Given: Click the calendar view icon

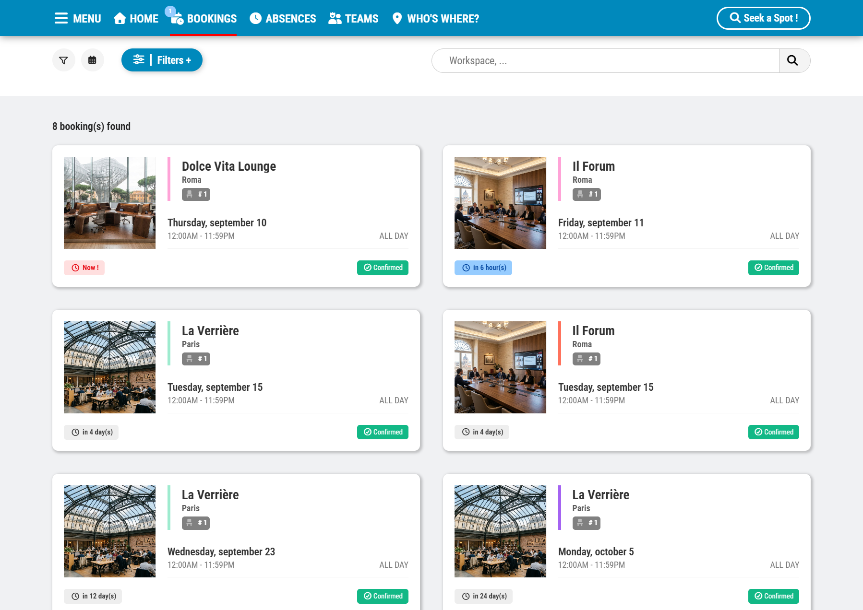Looking at the screenshot, I should tap(92, 60).
